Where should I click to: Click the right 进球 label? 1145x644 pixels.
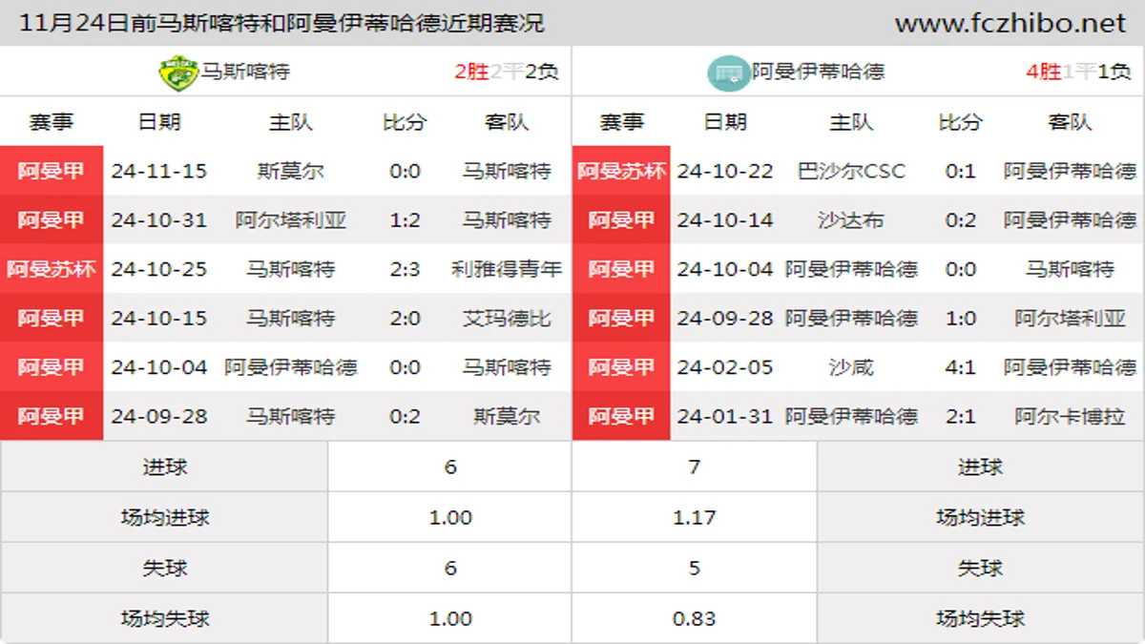[981, 467]
